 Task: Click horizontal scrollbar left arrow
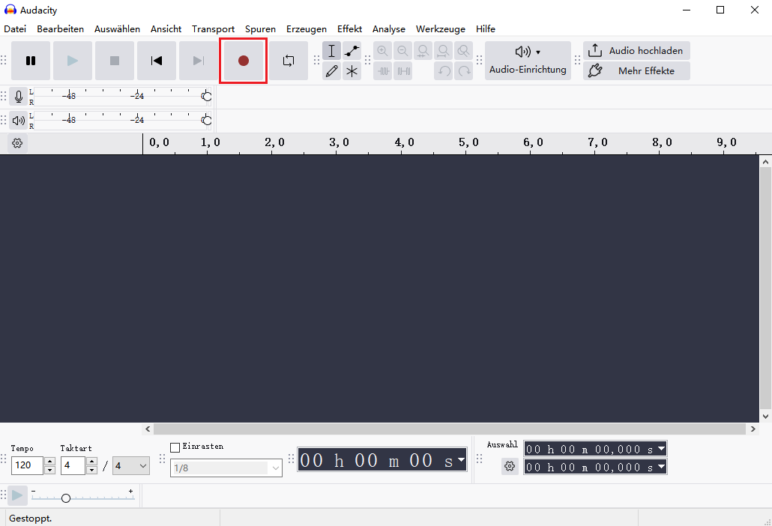point(148,429)
